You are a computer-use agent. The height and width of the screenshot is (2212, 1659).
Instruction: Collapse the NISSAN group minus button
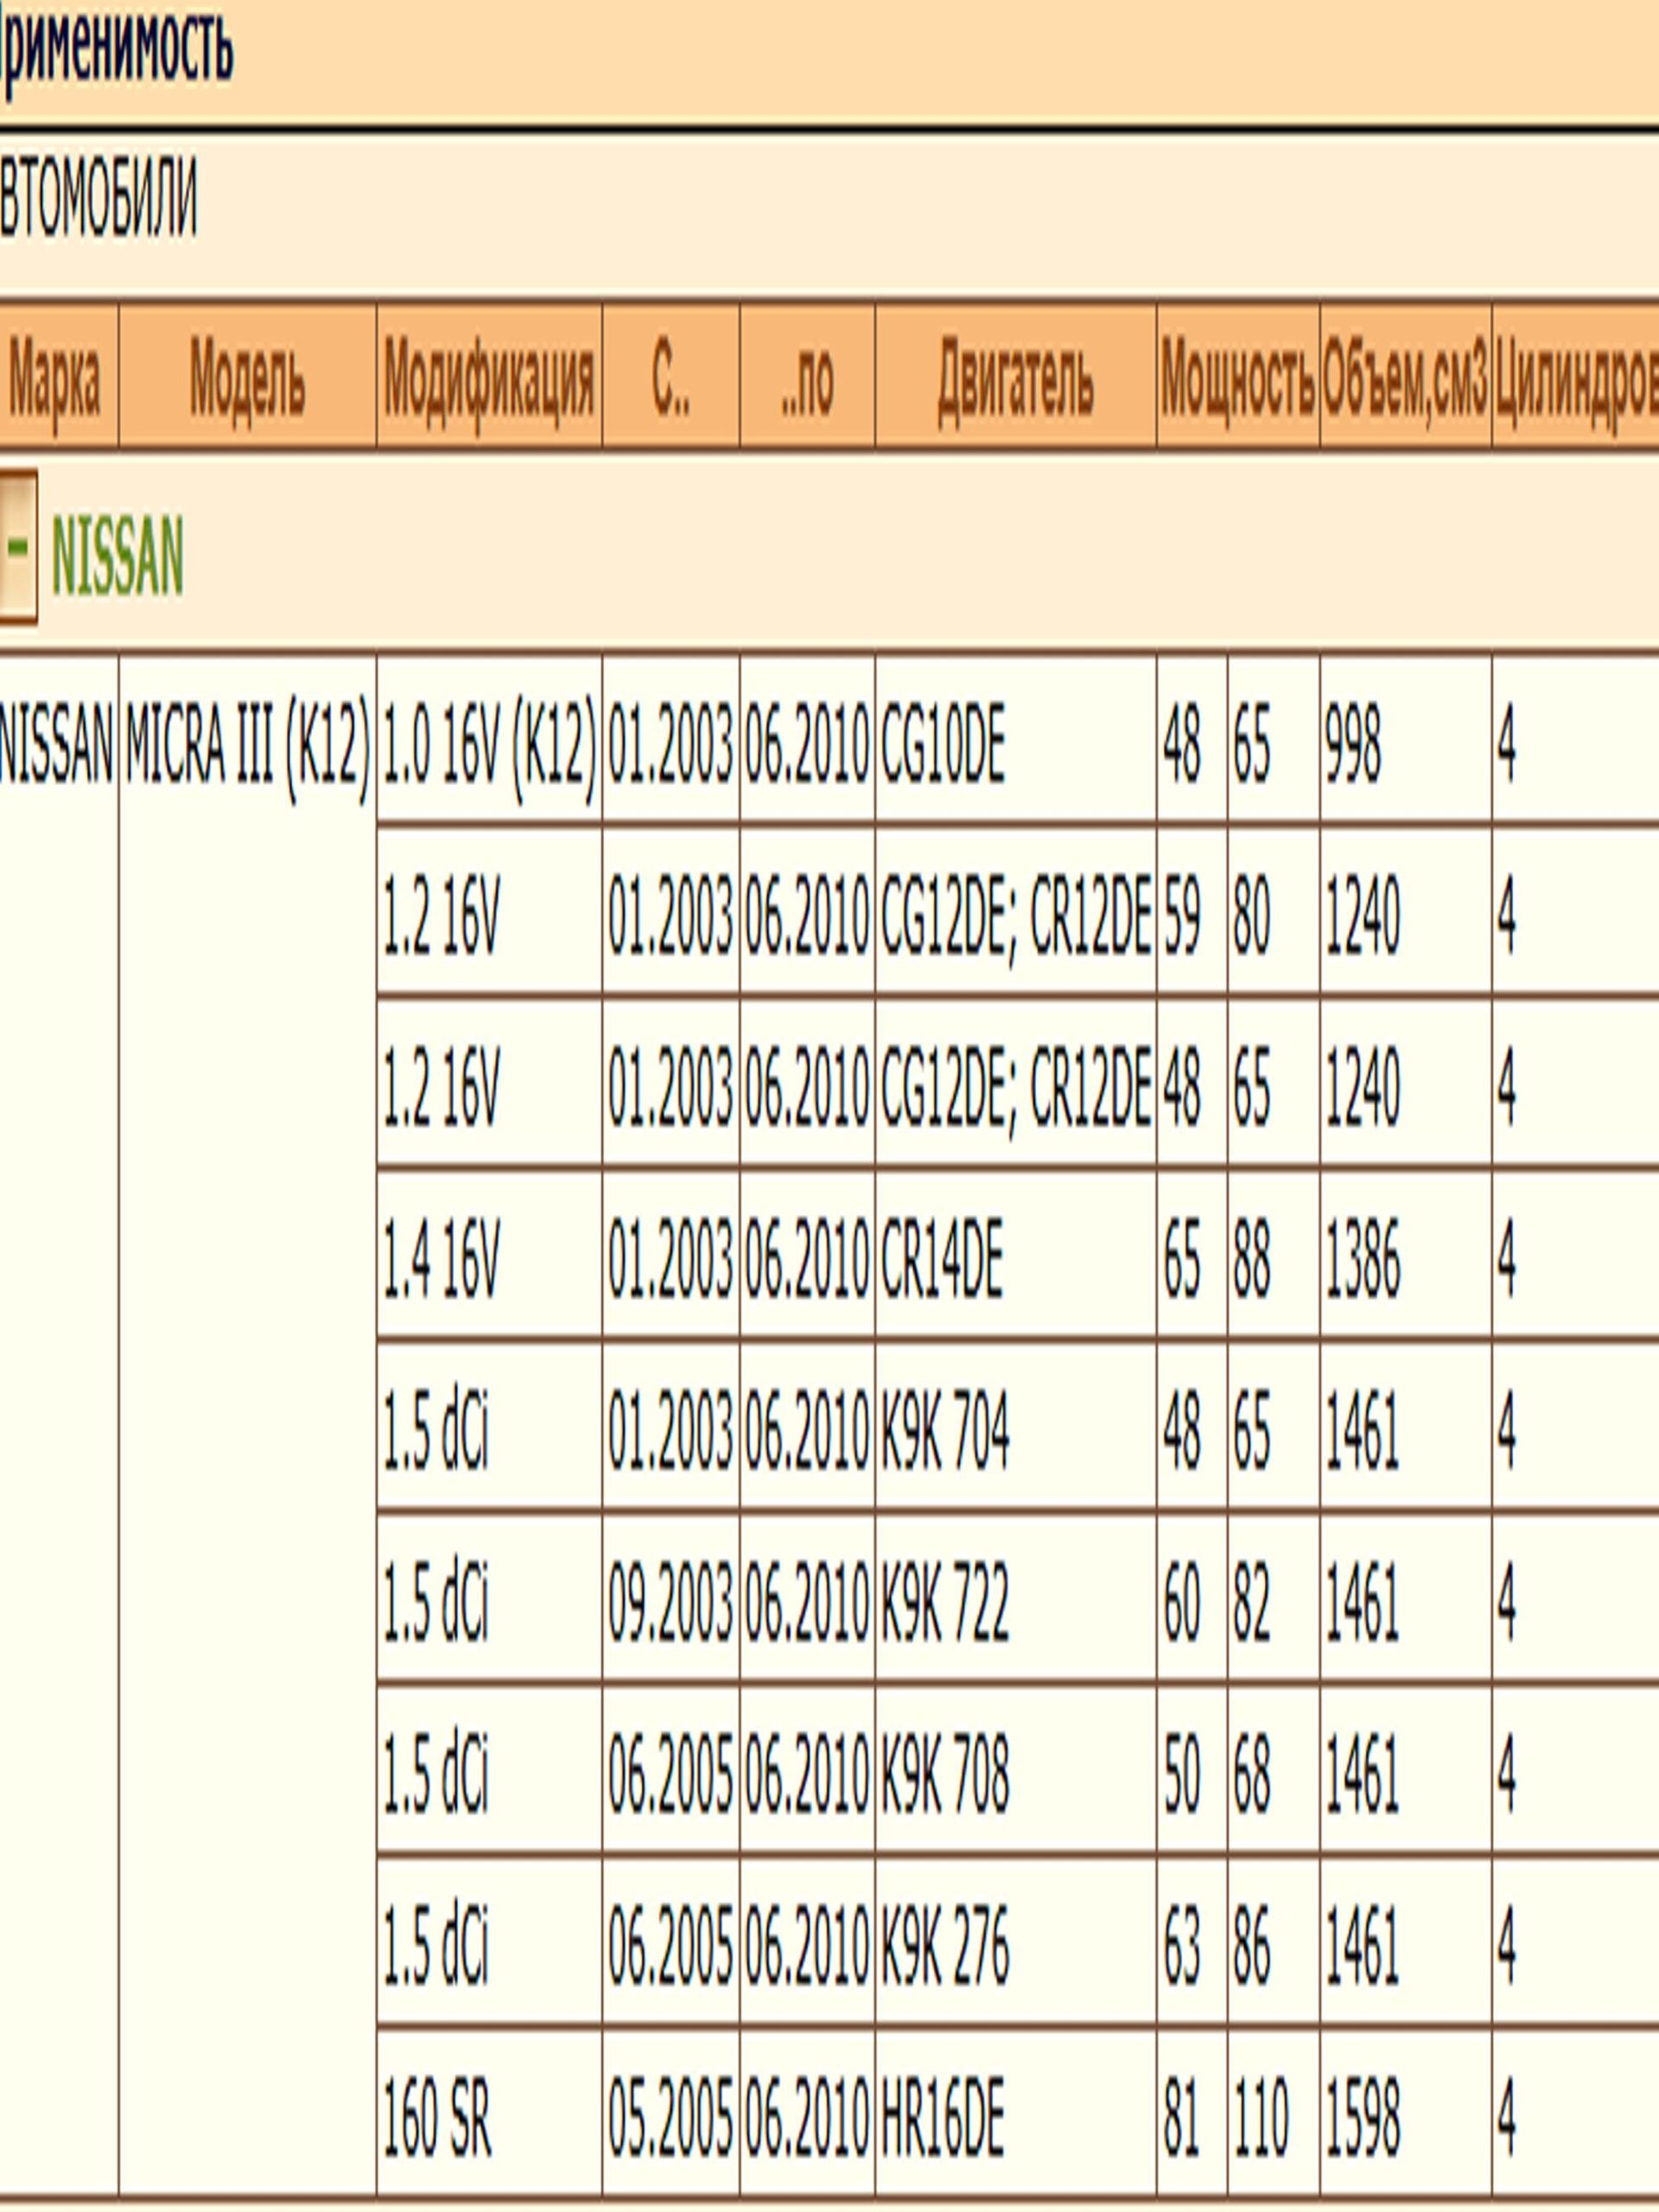pyautogui.click(x=17, y=546)
